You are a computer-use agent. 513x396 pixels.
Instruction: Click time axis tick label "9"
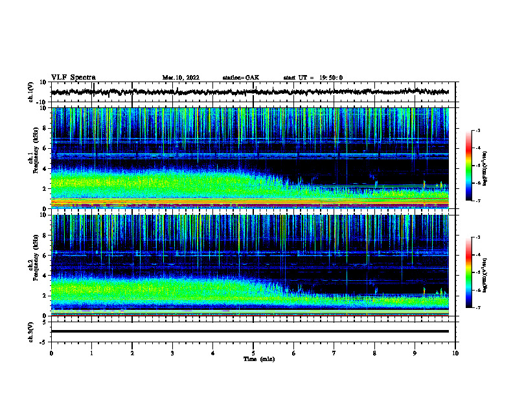tap(415, 353)
